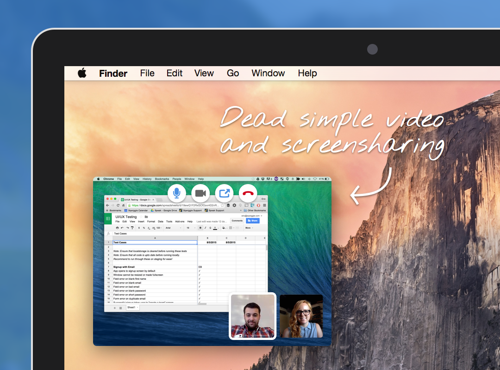Click the print icon in Sheets toolbar
Screen dimensions: 500x370
[117, 228]
